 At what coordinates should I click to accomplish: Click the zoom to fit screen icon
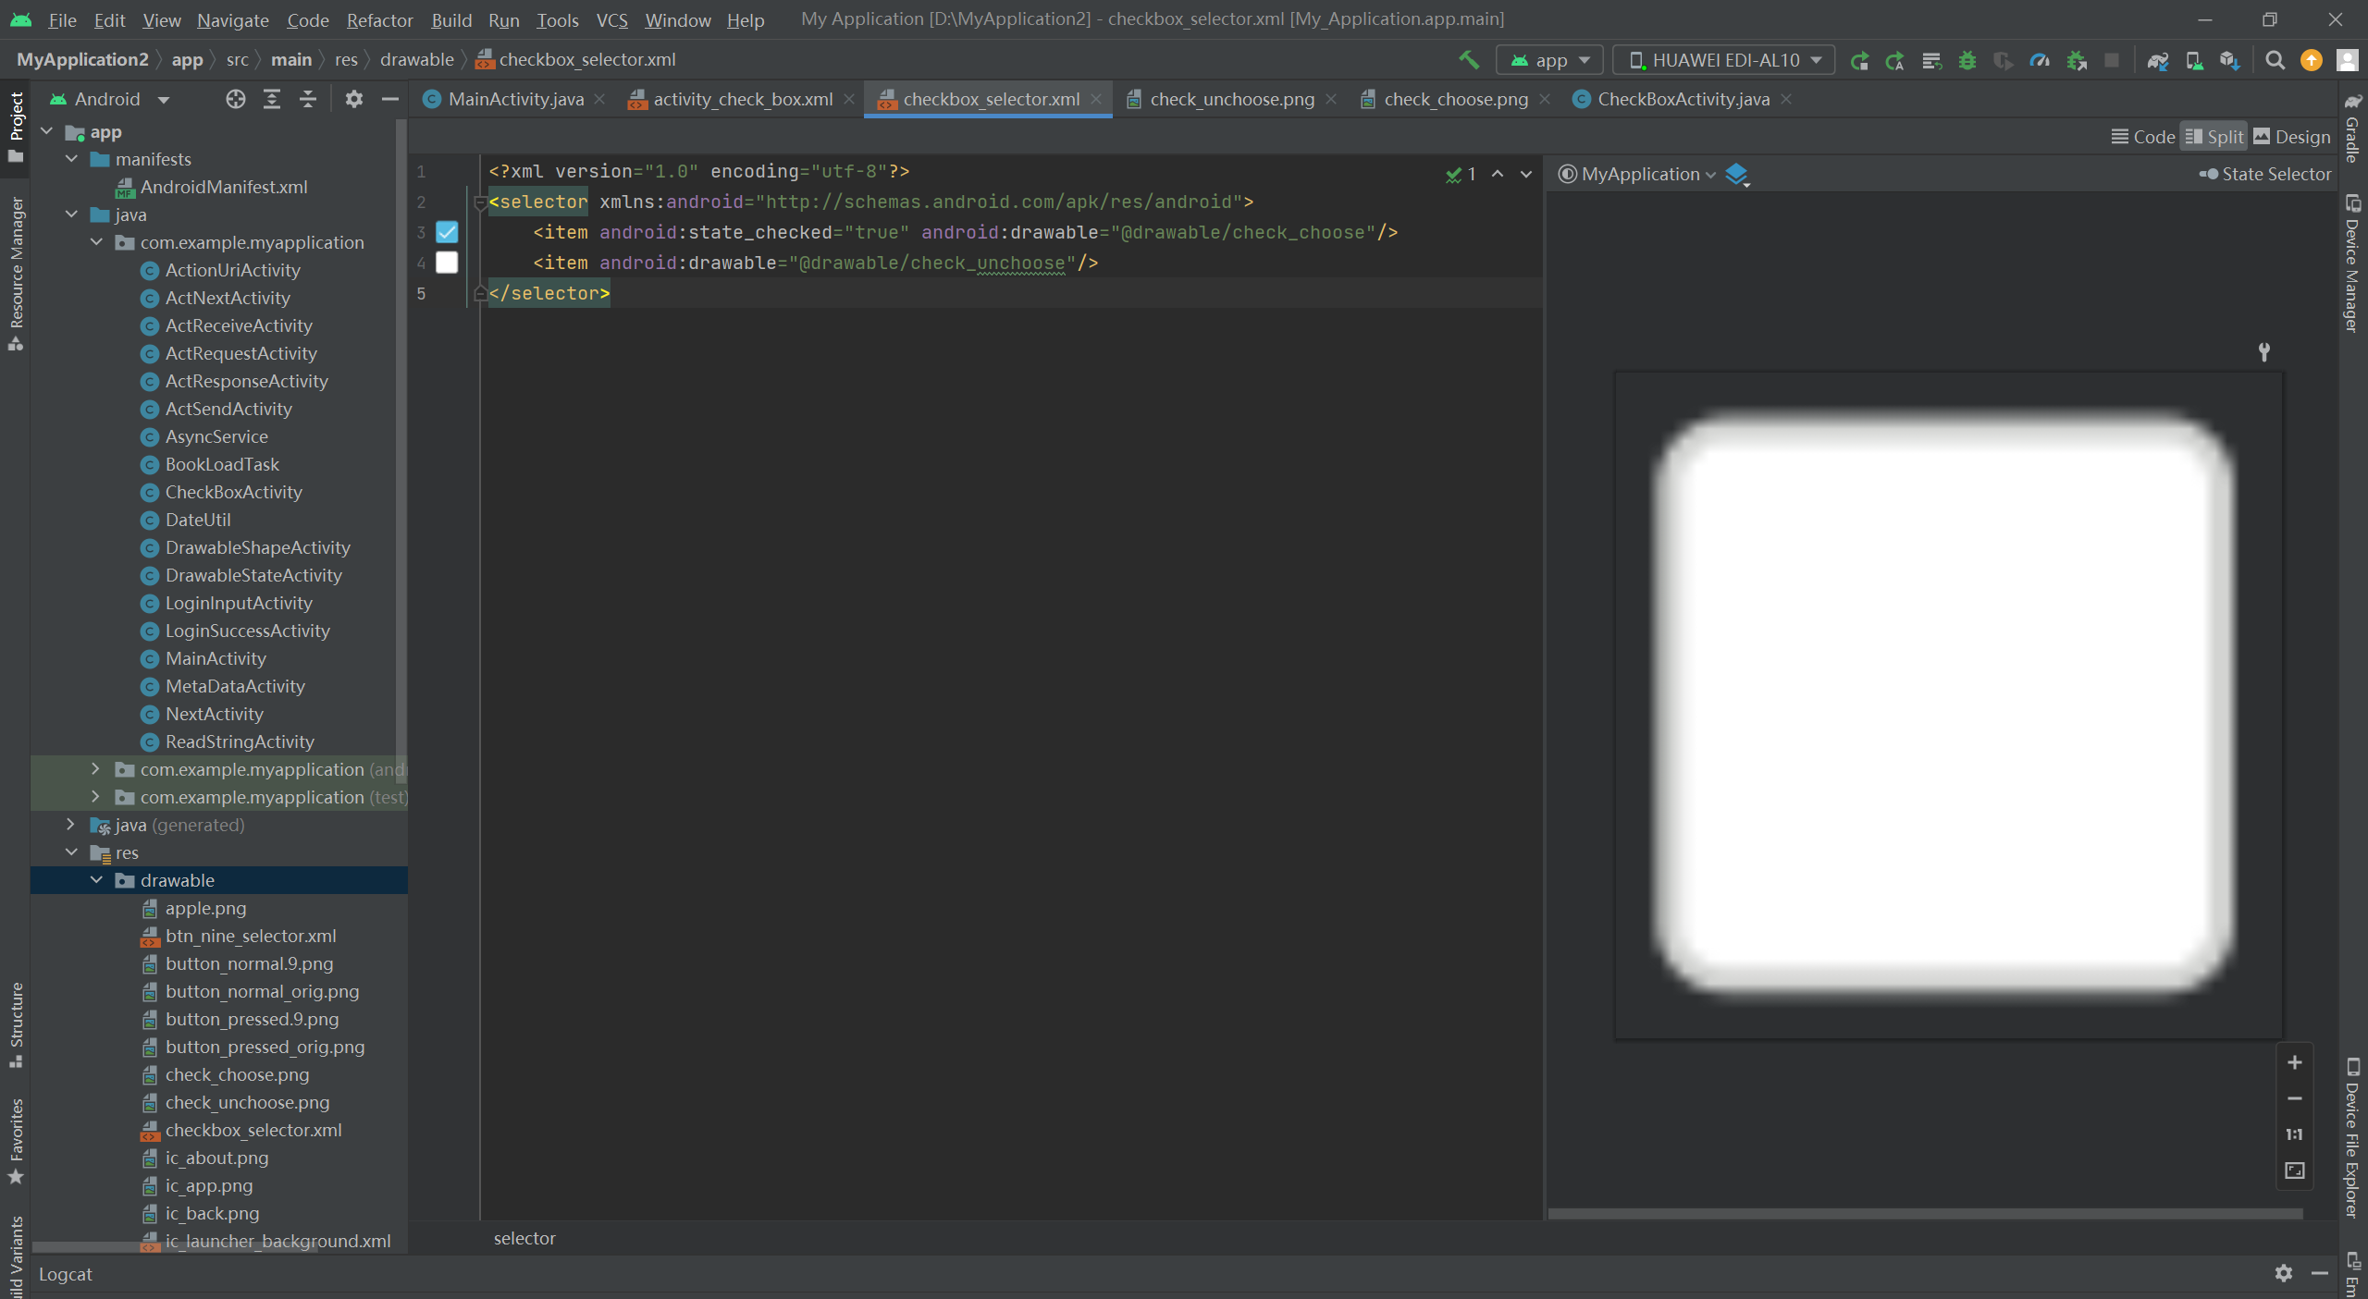point(2294,1170)
